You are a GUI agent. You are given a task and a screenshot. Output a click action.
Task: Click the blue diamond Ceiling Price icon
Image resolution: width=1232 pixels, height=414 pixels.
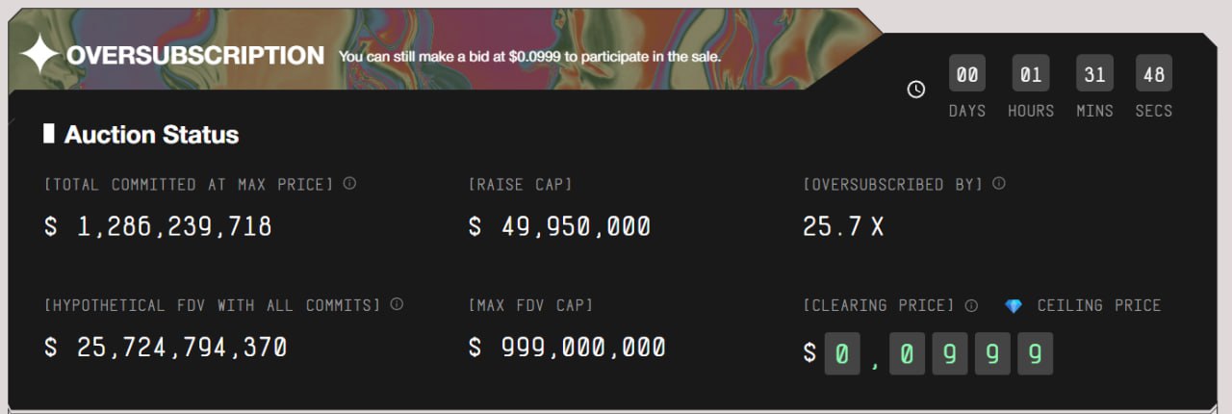pos(1014,305)
